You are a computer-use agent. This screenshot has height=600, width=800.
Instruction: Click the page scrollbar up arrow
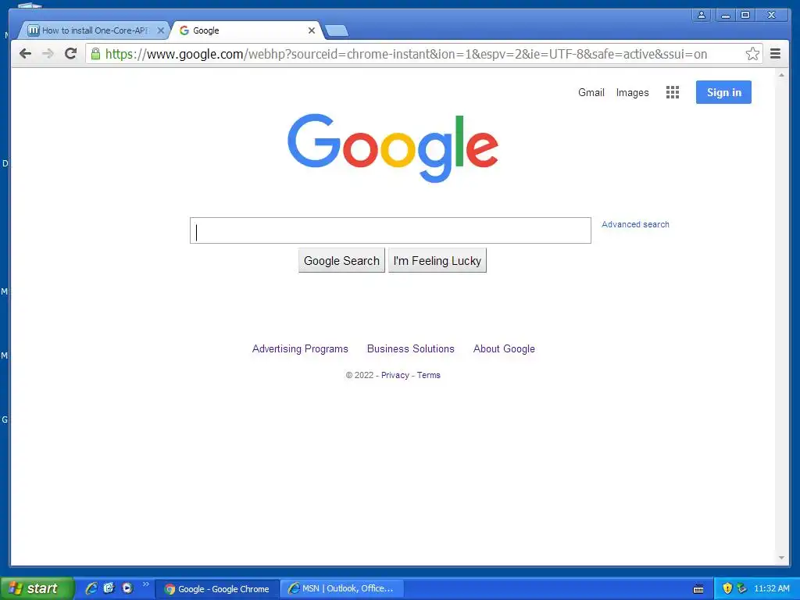[781, 75]
